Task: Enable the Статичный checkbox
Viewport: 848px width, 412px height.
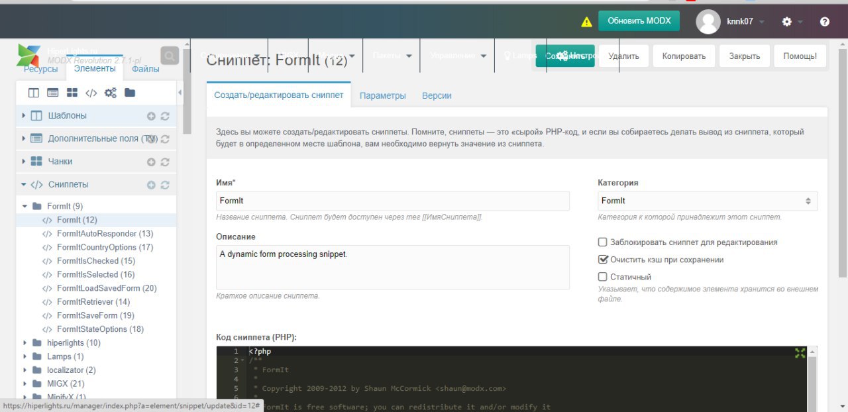Action: pos(602,277)
